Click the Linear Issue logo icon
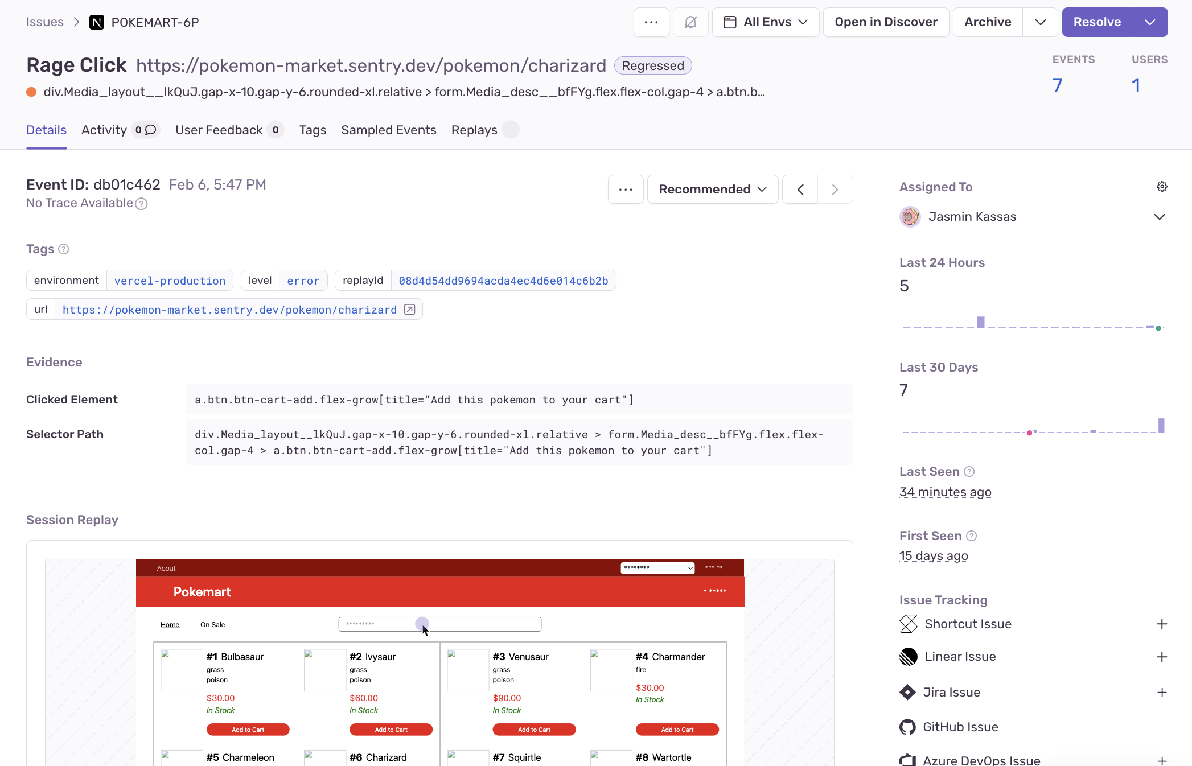Screen dimensions: 1192x766 [x=909, y=657]
